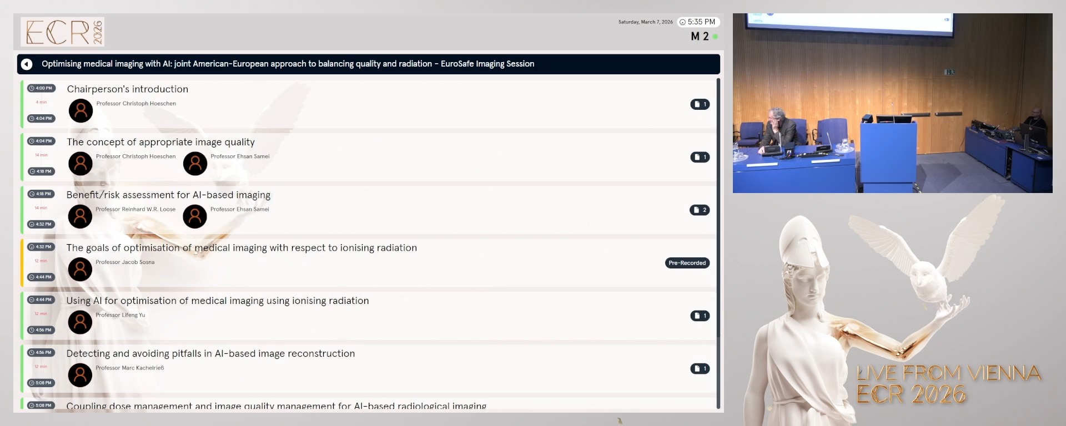Open document badge for appropriate image quality talk
Image resolution: width=1066 pixels, height=426 pixels.
pyautogui.click(x=700, y=157)
